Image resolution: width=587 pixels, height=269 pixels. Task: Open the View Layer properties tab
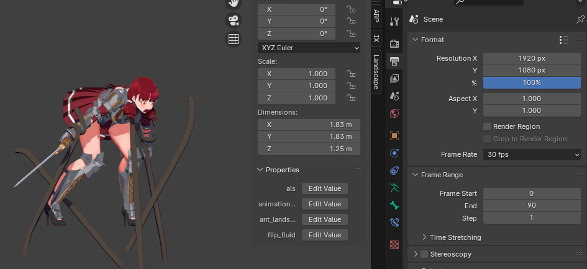pyautogui.click(x=394, y=79)
